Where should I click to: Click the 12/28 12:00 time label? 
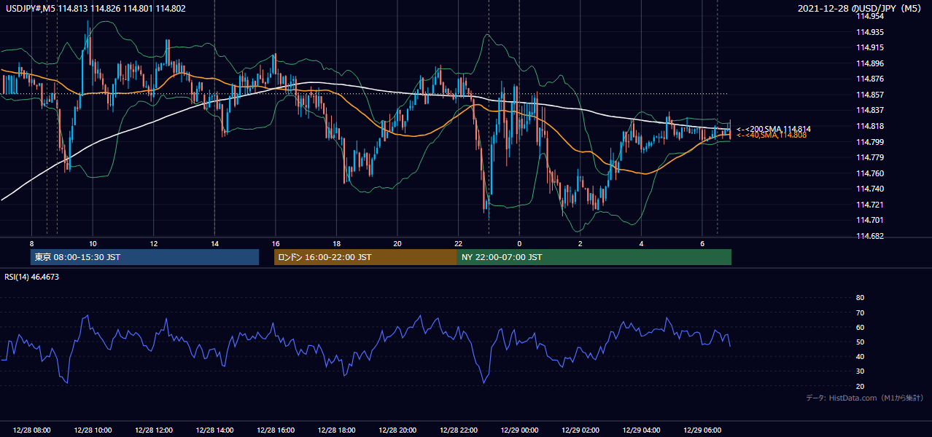153,430
